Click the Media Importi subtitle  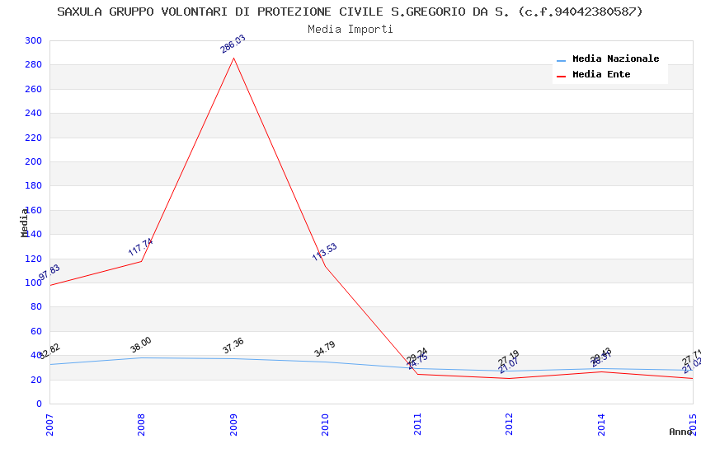pyautogui.click(x=350, y=30)
